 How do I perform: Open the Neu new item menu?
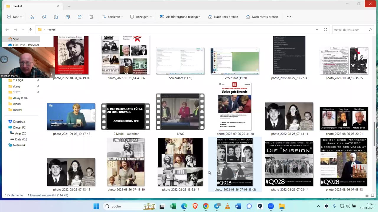[14, 17]
